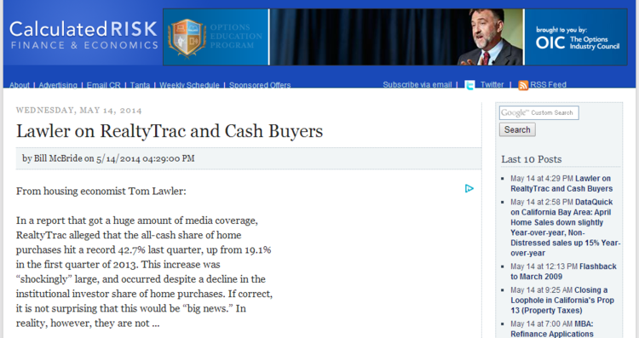Click the AdChoices triangle icon
This screenshot has height=338, width=639.
click(x=469, y=188)
